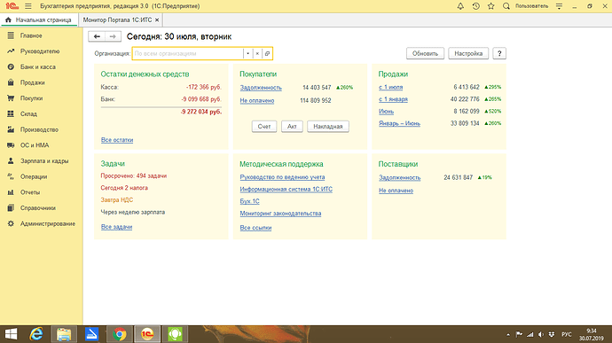The image size is (612, 343).
Task: Click the Акт button
Action: (292, 127)
